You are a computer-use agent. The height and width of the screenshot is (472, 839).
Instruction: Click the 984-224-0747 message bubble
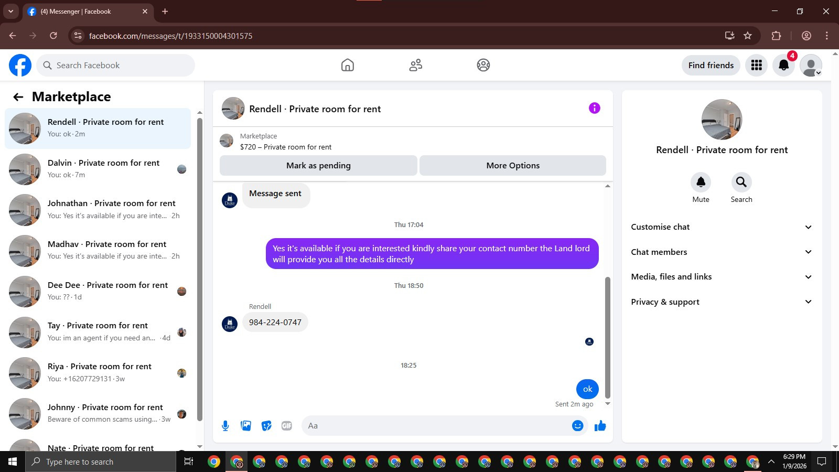pyautogui.click(x=275, y=323)
